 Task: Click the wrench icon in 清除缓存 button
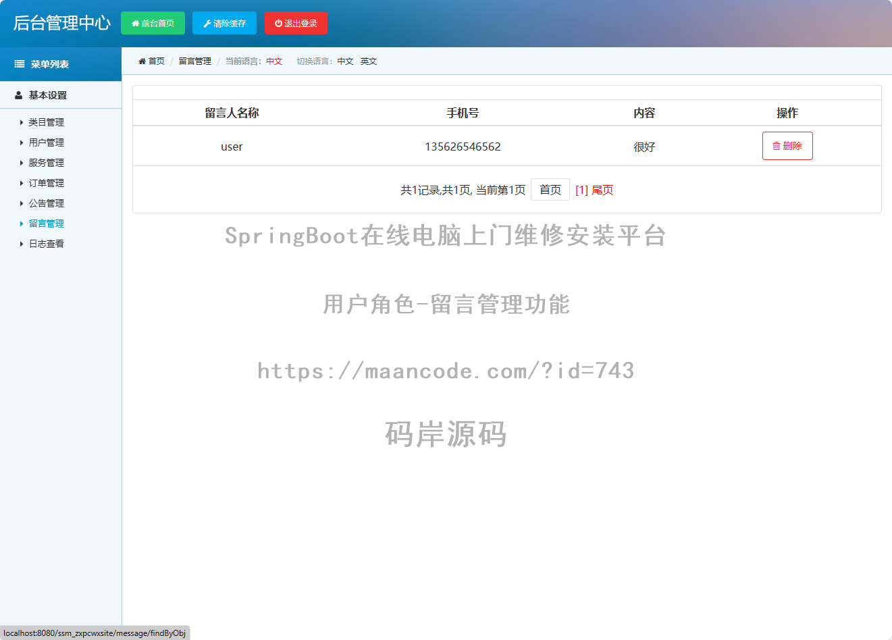(x=207, y=24)
